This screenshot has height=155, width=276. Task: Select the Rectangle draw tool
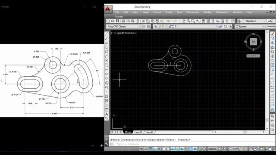pyautogui.click(x=107, y=52)
